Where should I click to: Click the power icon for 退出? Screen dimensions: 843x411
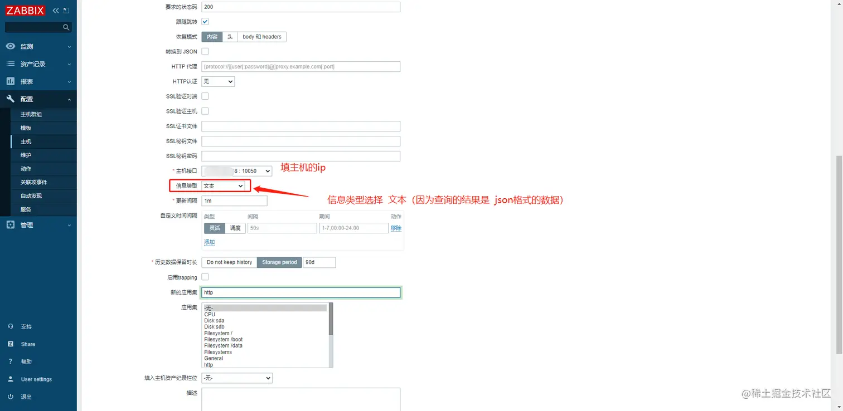coord(11,397)
